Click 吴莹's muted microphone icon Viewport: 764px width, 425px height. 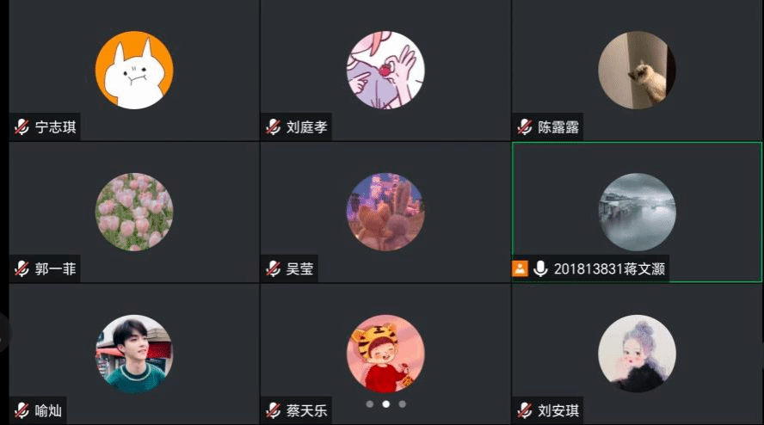click(x=273, y=268)
